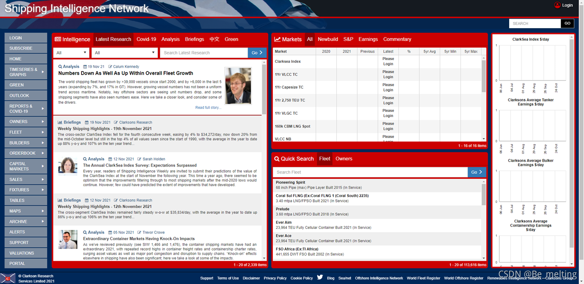Click the Login user icon
Viewport: 584px width, 284px height.
point(557,5)
